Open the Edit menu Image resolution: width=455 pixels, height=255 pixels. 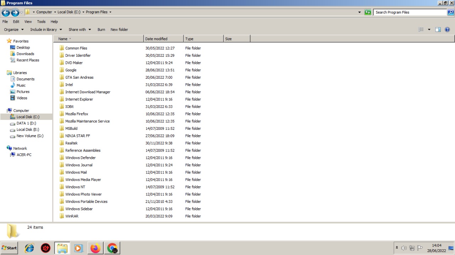point(16,22)
